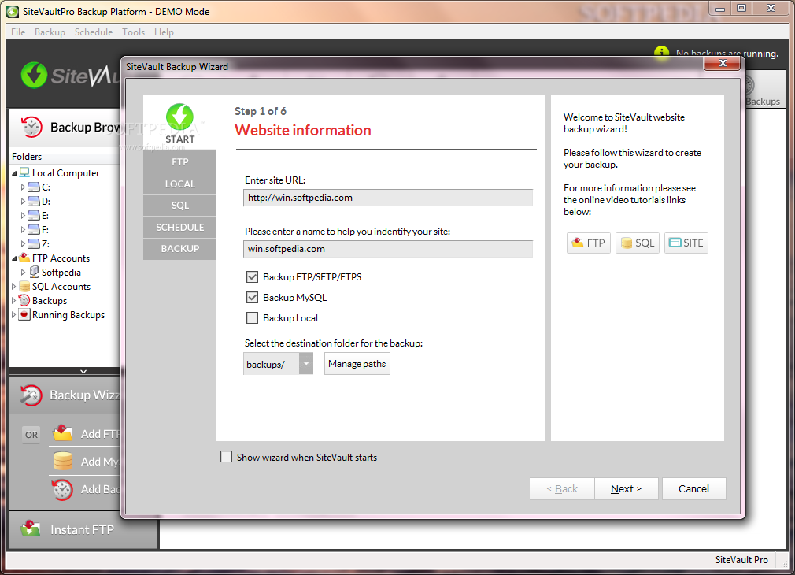
Task: Click the FTP Accounts folder icon
Action: tap(24, 258)
